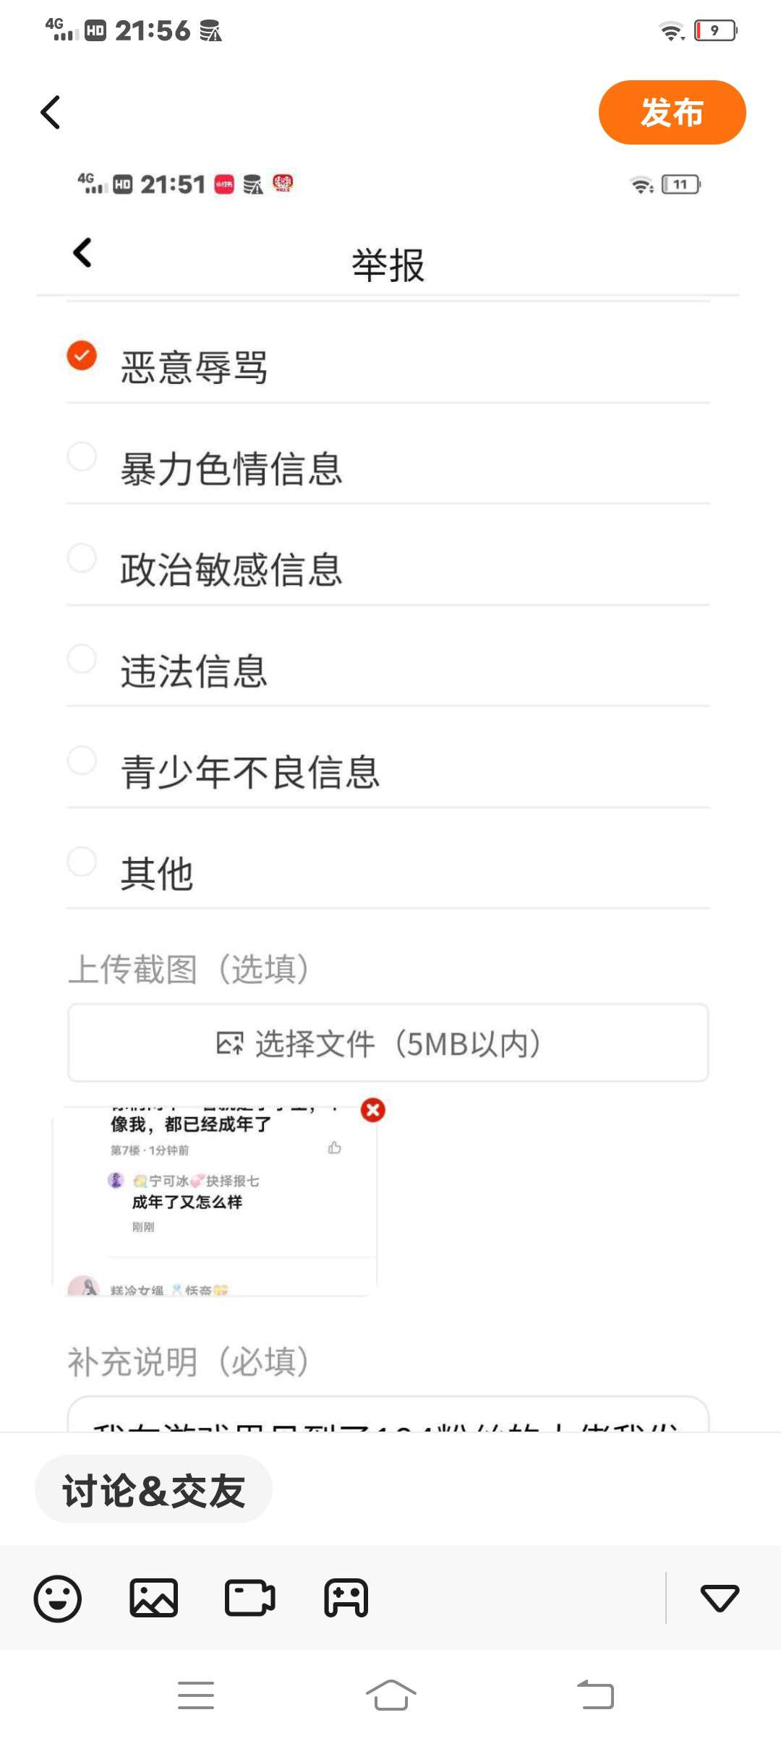
Task: Select the 恶意辱骂 radio option
Action: click(x=82, y=356)
